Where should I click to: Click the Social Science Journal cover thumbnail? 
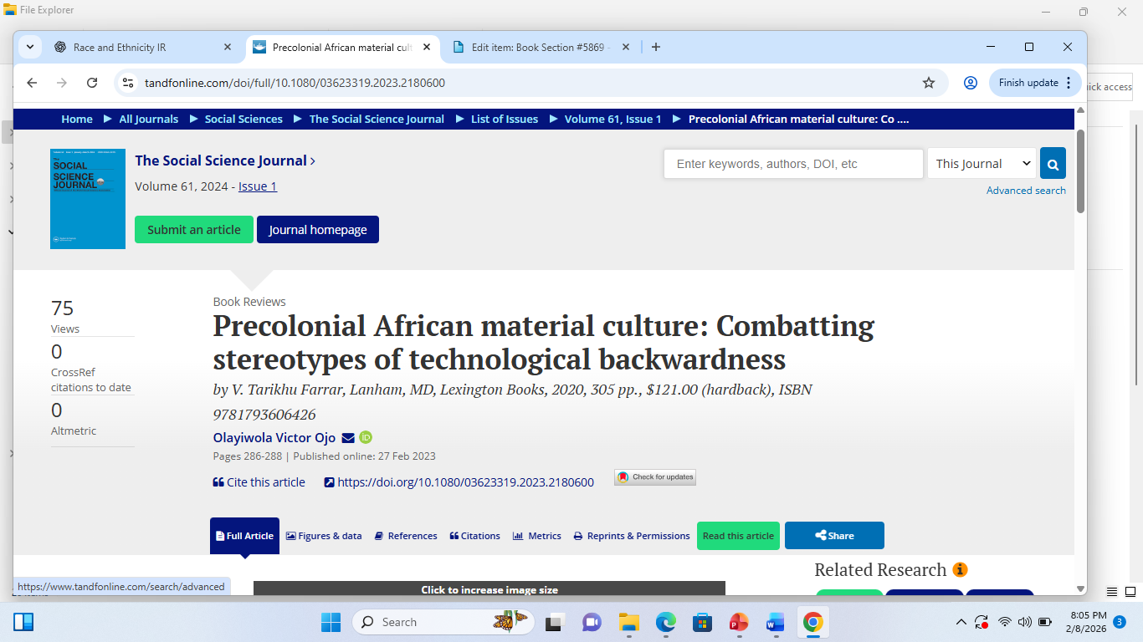pos(88,199)
